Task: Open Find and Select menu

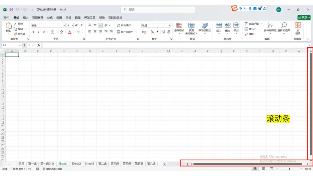Action: pos(284,28)
